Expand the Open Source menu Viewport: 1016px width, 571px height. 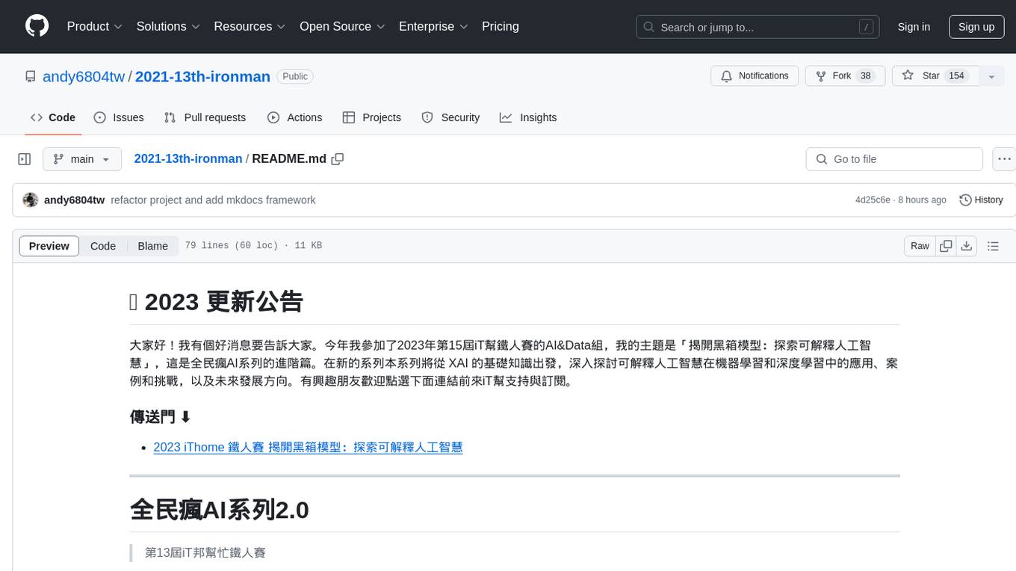[x=342, y=26]
